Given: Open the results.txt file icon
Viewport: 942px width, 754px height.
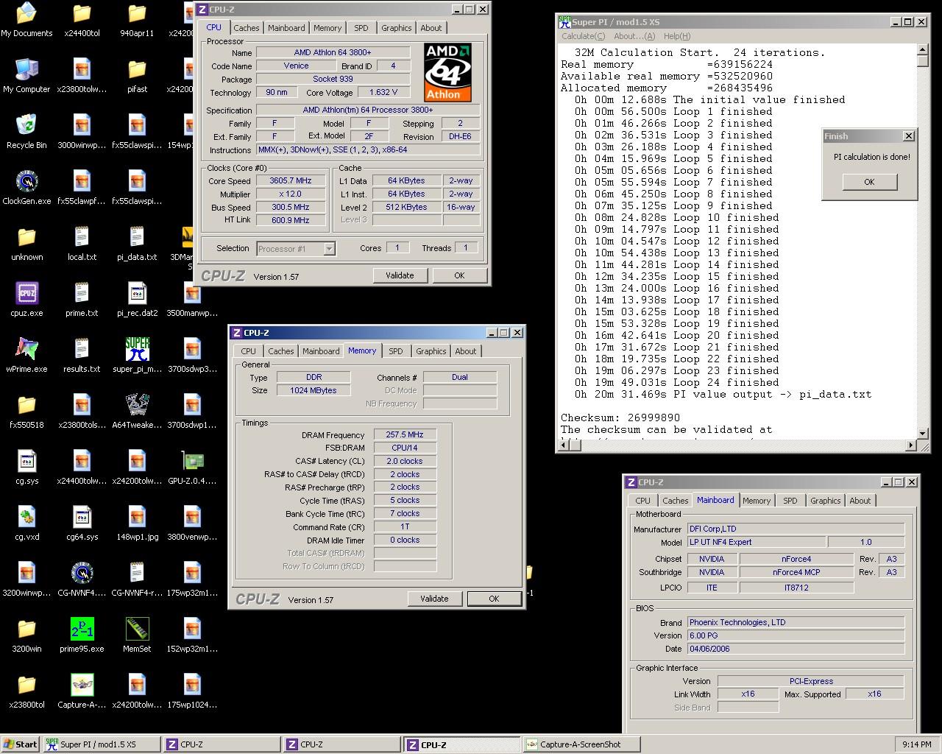Looking at the screenshot, I should (82, 356).
